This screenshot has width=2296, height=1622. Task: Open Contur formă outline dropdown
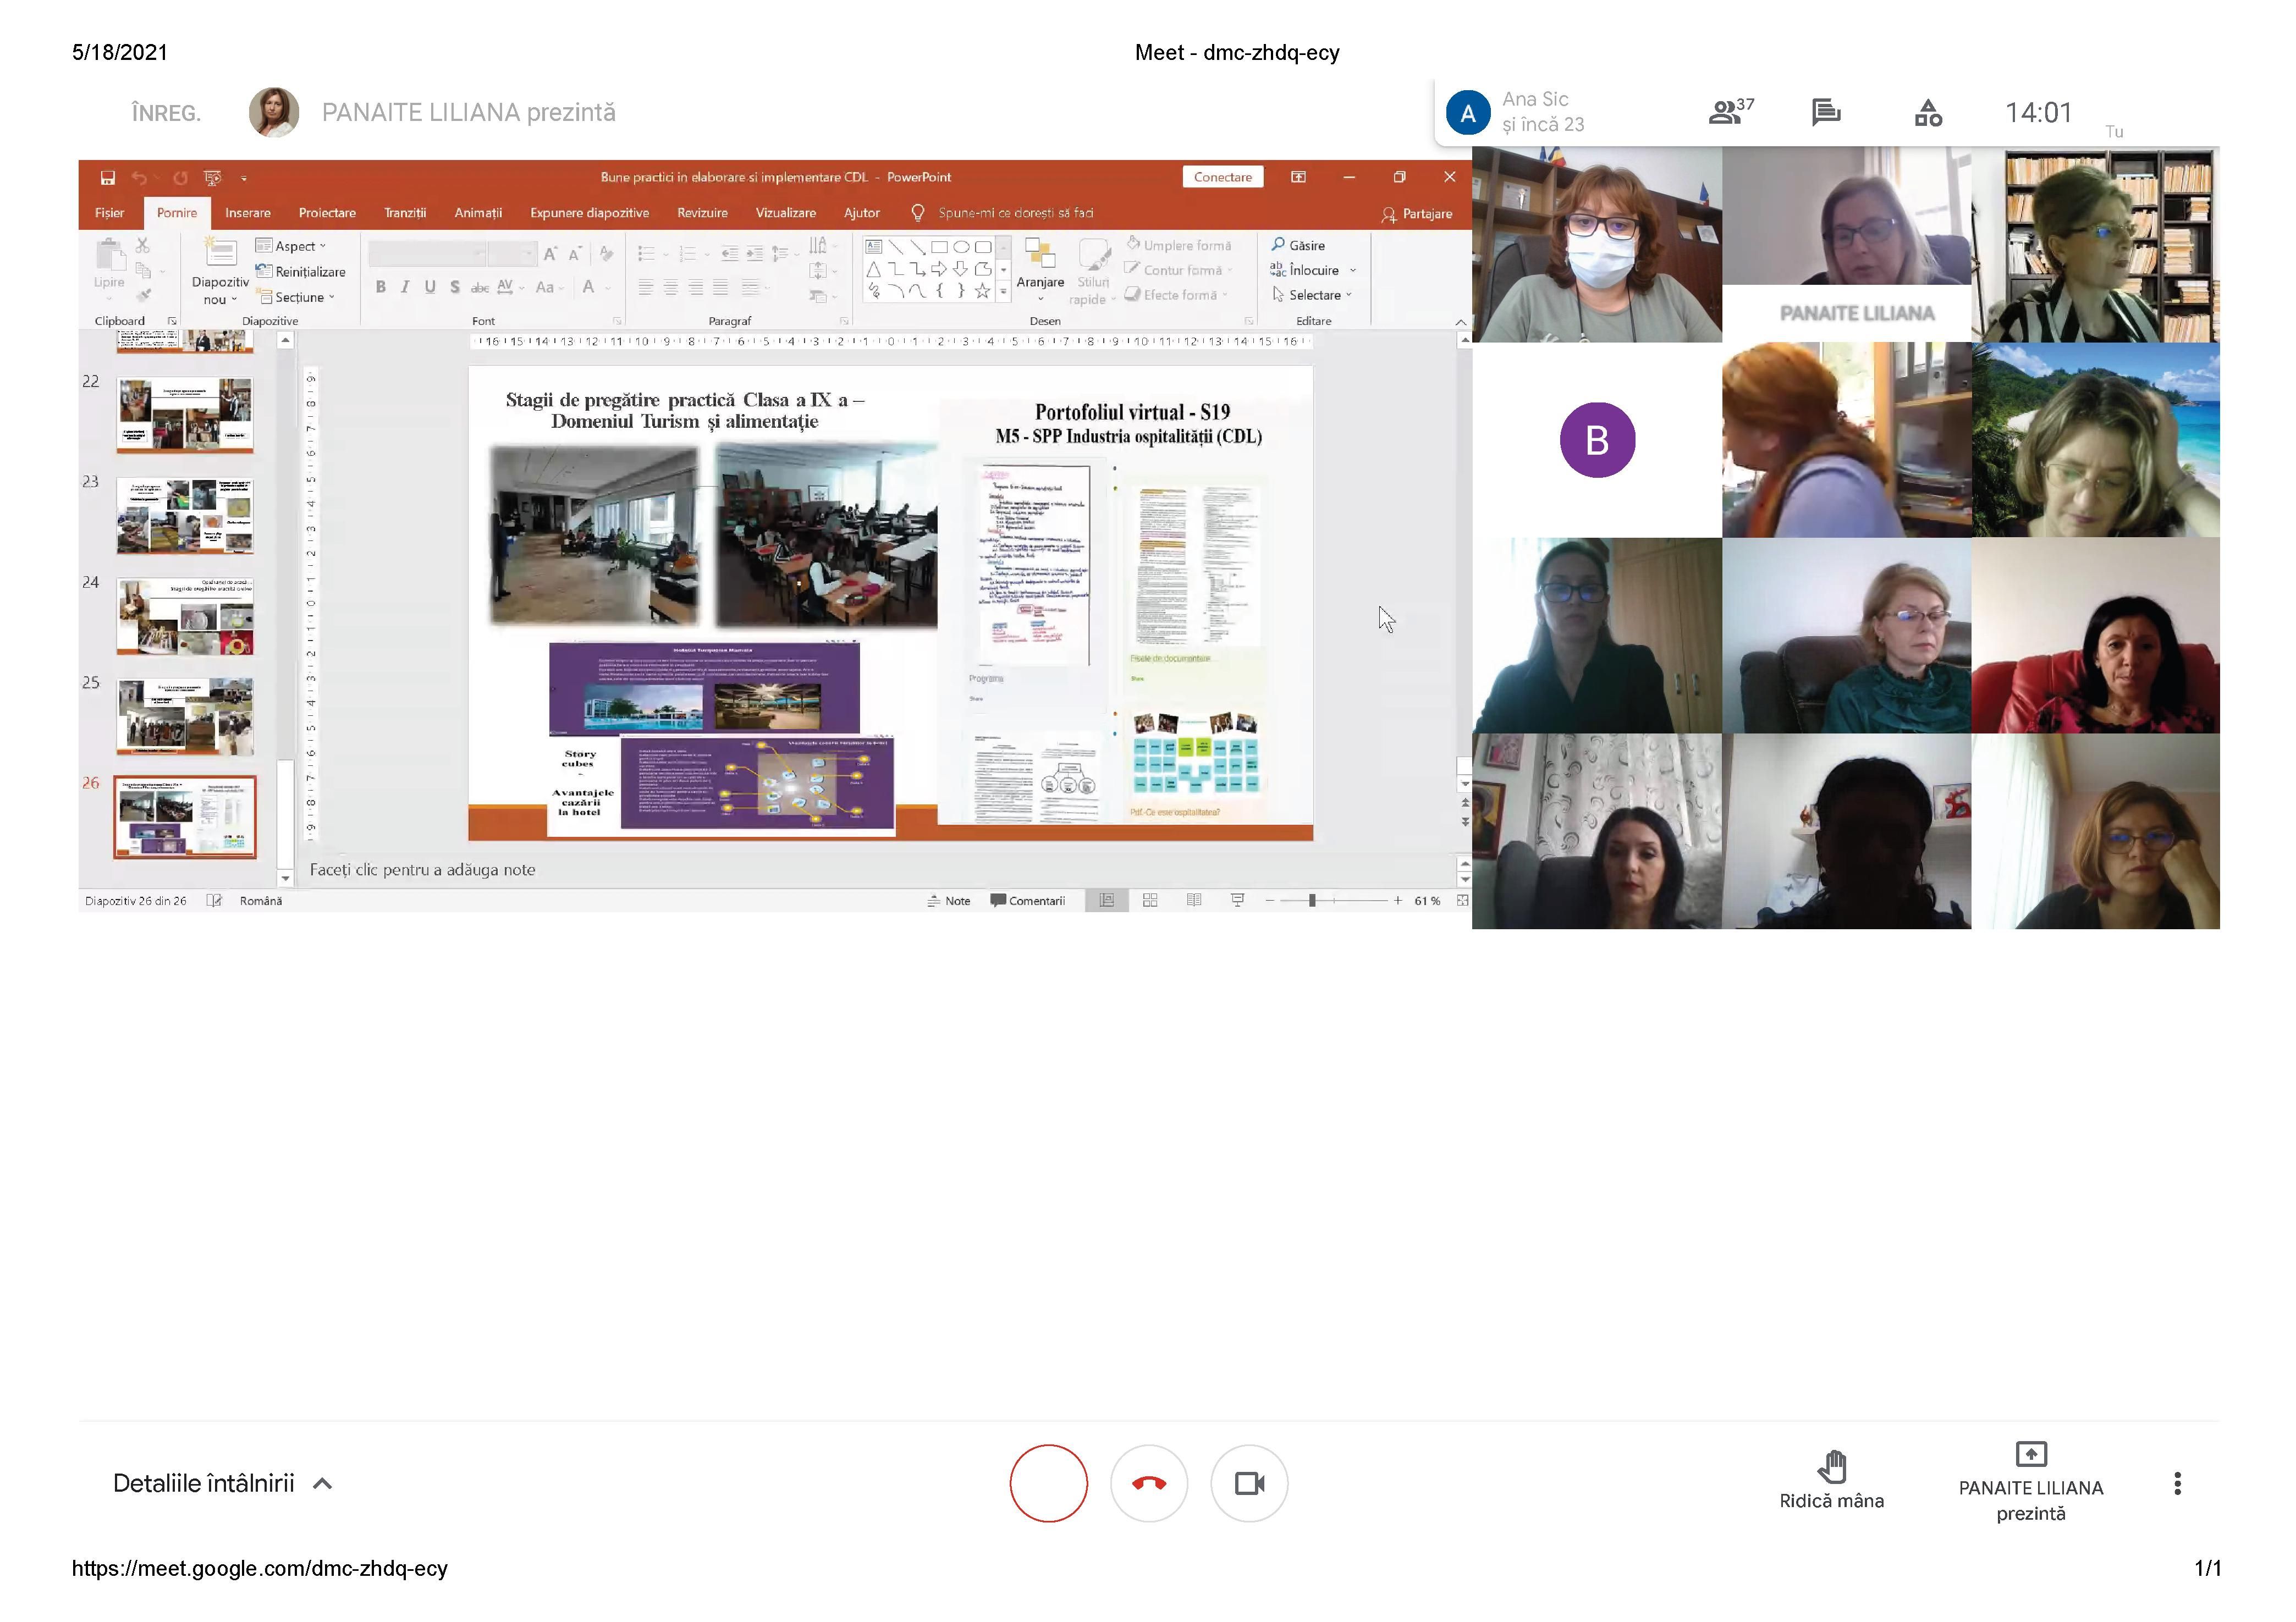pos(1179,270)
